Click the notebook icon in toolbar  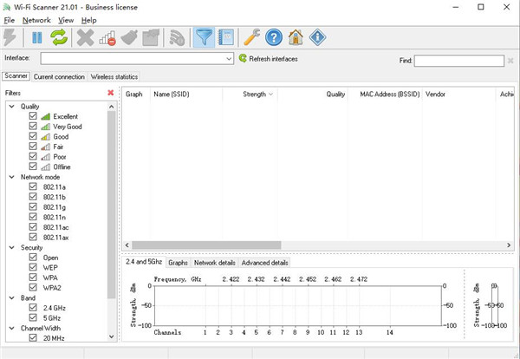click(225, 37)
